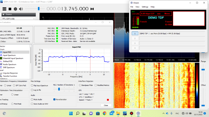Viewport: 209px width, 117px height.
Task: Mute audio with the speaker icon
Action: coord(21,9)
